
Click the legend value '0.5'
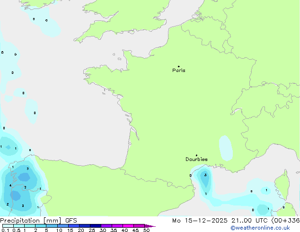[17, 230]
